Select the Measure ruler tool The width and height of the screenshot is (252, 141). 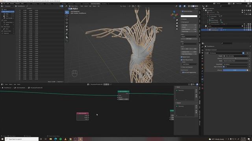67,37
